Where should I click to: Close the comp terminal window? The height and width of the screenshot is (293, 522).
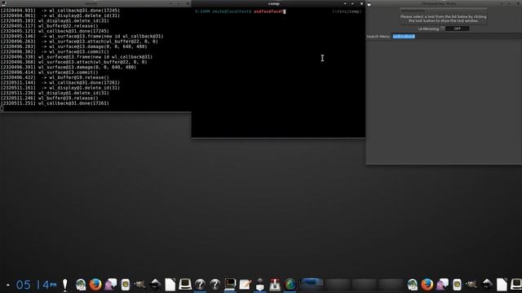pos(361,3)
